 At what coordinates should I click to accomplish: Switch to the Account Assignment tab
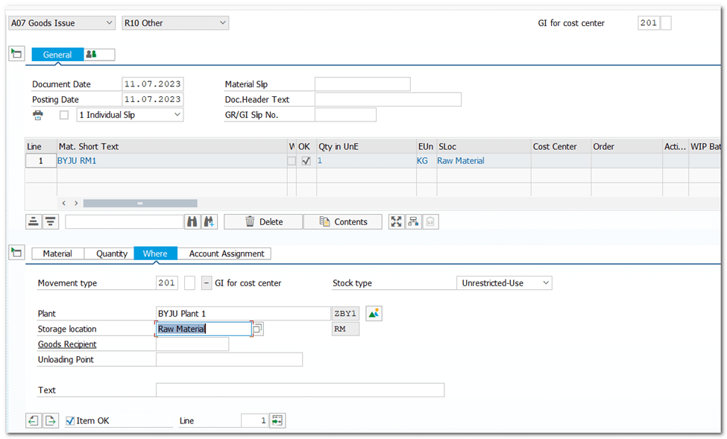(x=226, y=253)
